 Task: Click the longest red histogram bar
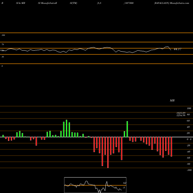point(108,152)
